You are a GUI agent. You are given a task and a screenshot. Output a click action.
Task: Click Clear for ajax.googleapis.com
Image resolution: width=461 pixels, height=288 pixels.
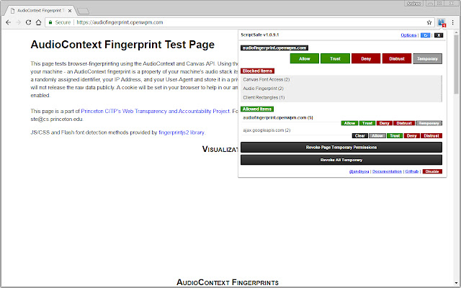tap(360, 136)
